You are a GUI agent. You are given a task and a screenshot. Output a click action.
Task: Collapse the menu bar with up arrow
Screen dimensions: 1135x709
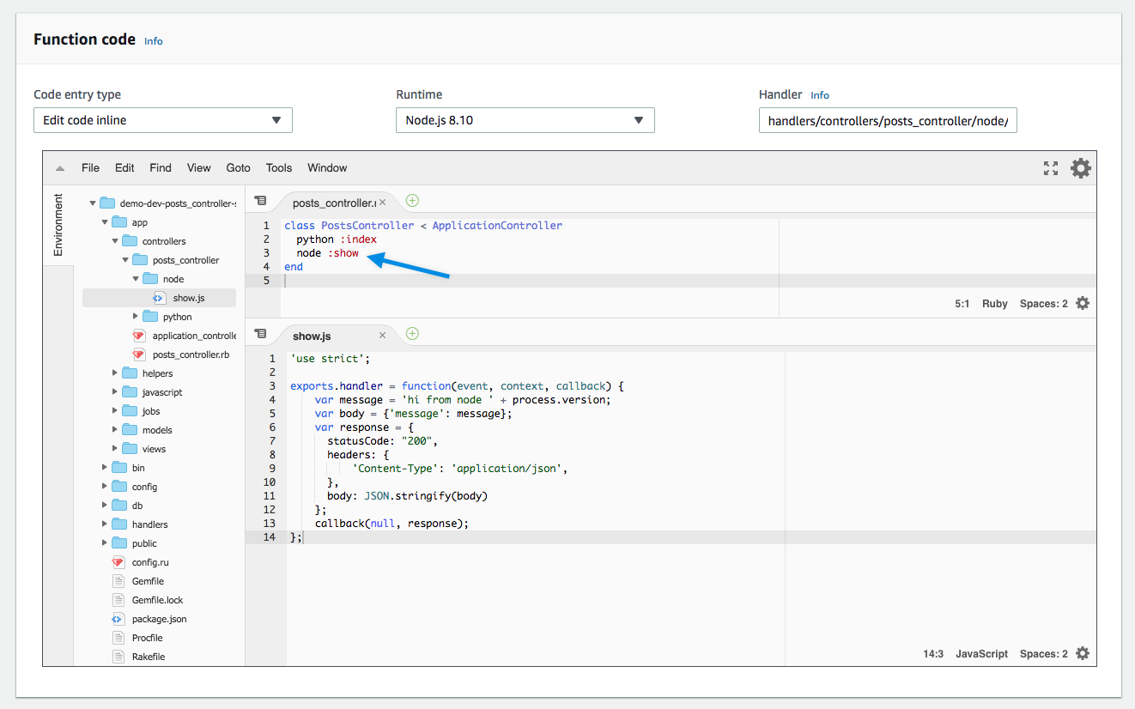click(x=60, y=168)
